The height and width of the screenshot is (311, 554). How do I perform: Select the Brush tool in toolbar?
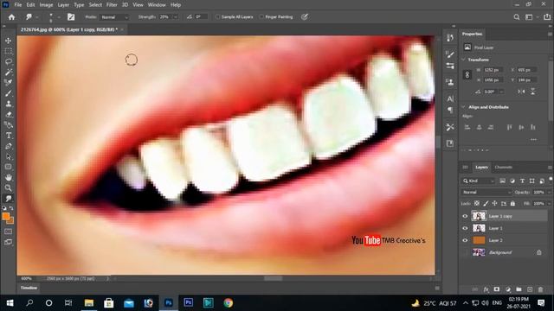point(8,93)
